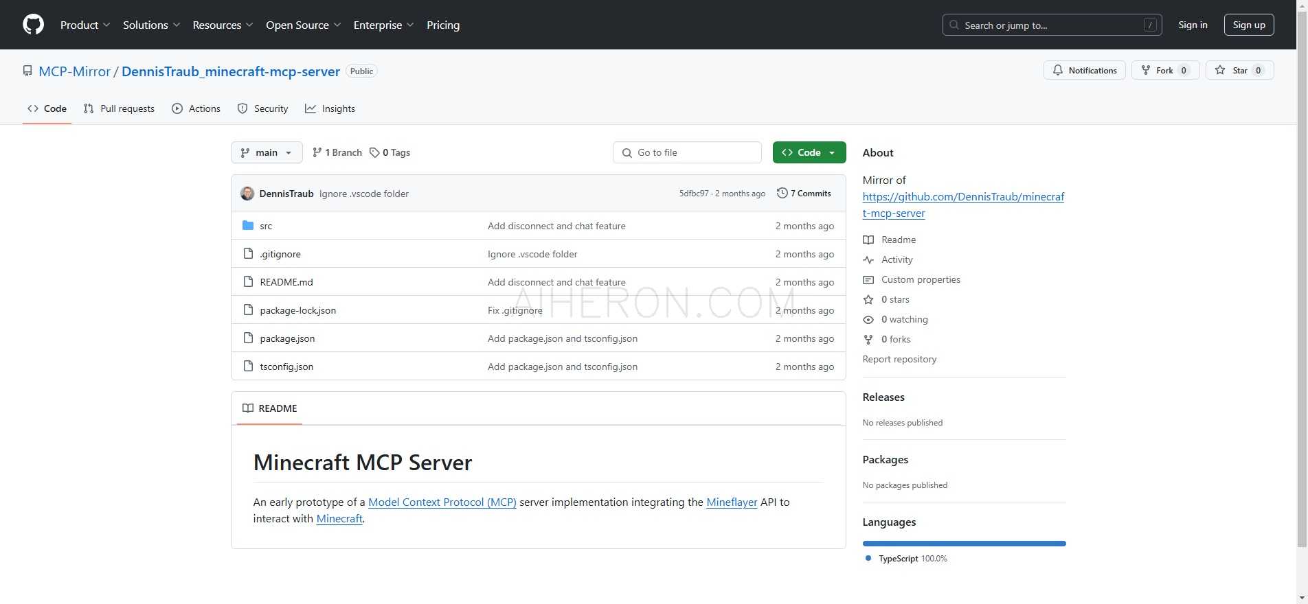Open the Packages heading link

pos(886,459)
